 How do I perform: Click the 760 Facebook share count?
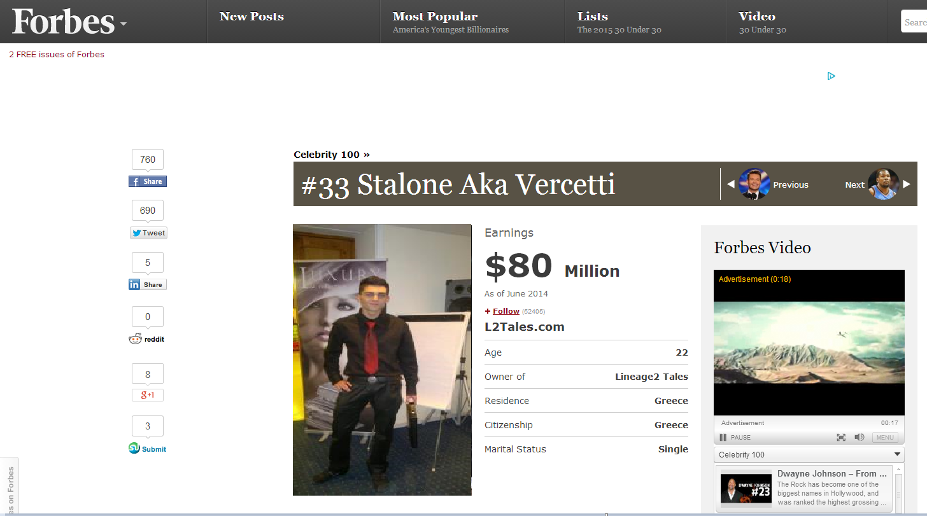148,160
